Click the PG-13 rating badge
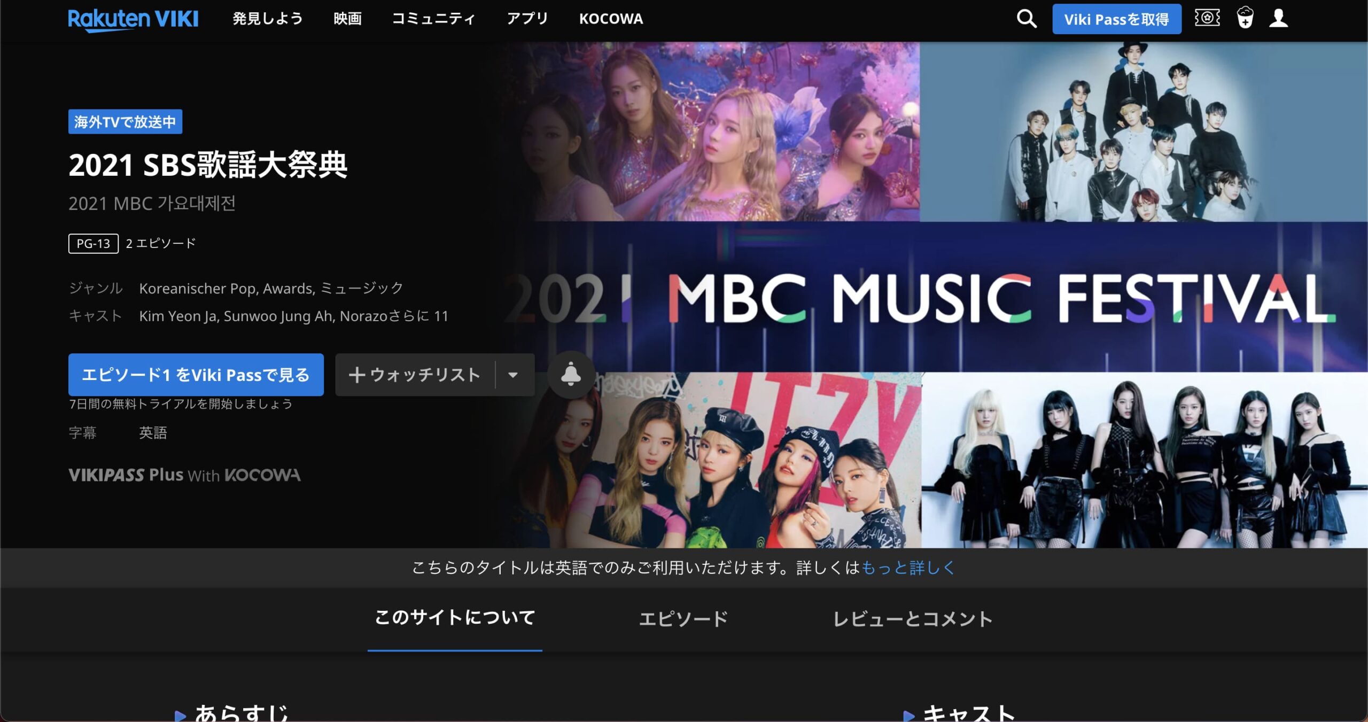 [x=93, y=244]
